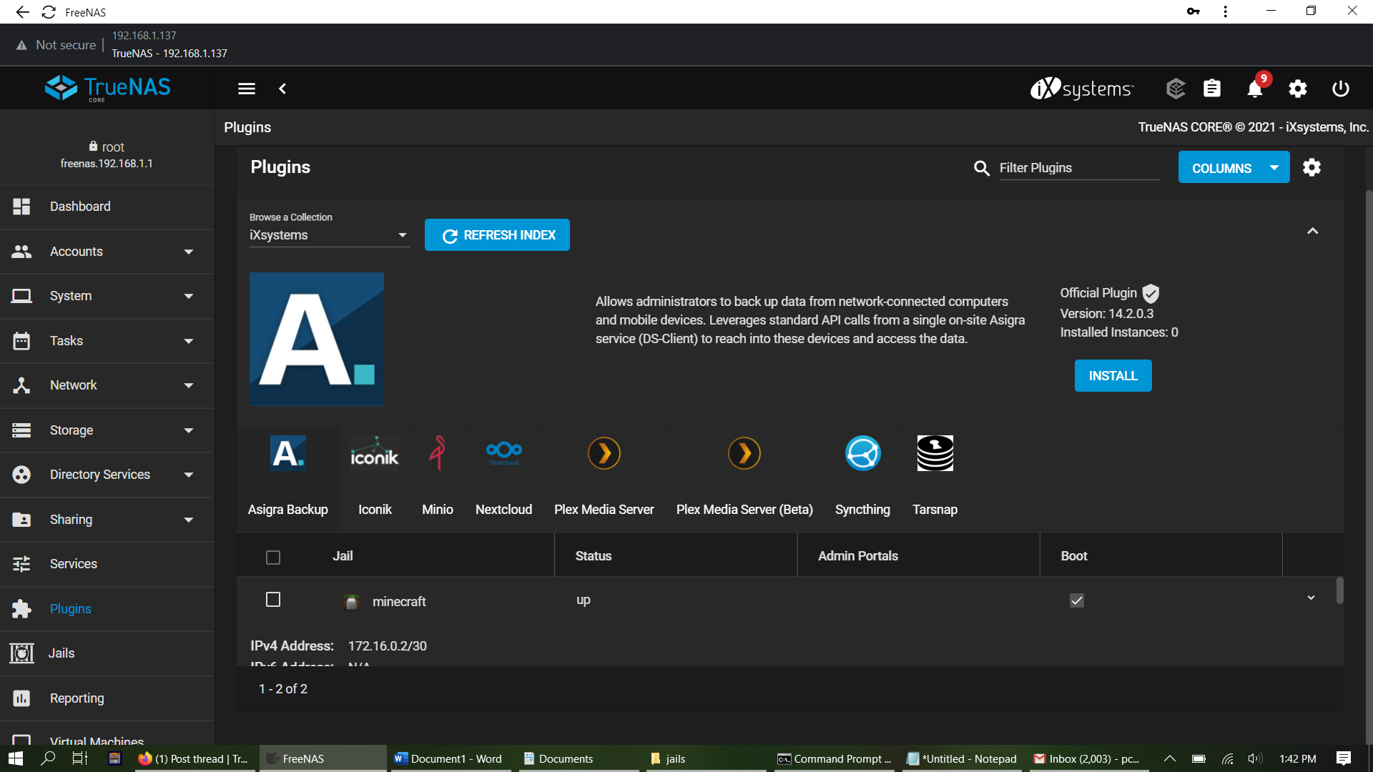Collapse the plugin details panel chevron
1373x772 pixels.
pos(1313,231)
